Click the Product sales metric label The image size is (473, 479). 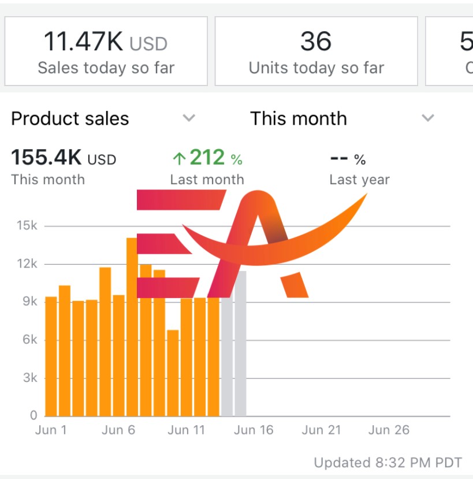point(70,118)
